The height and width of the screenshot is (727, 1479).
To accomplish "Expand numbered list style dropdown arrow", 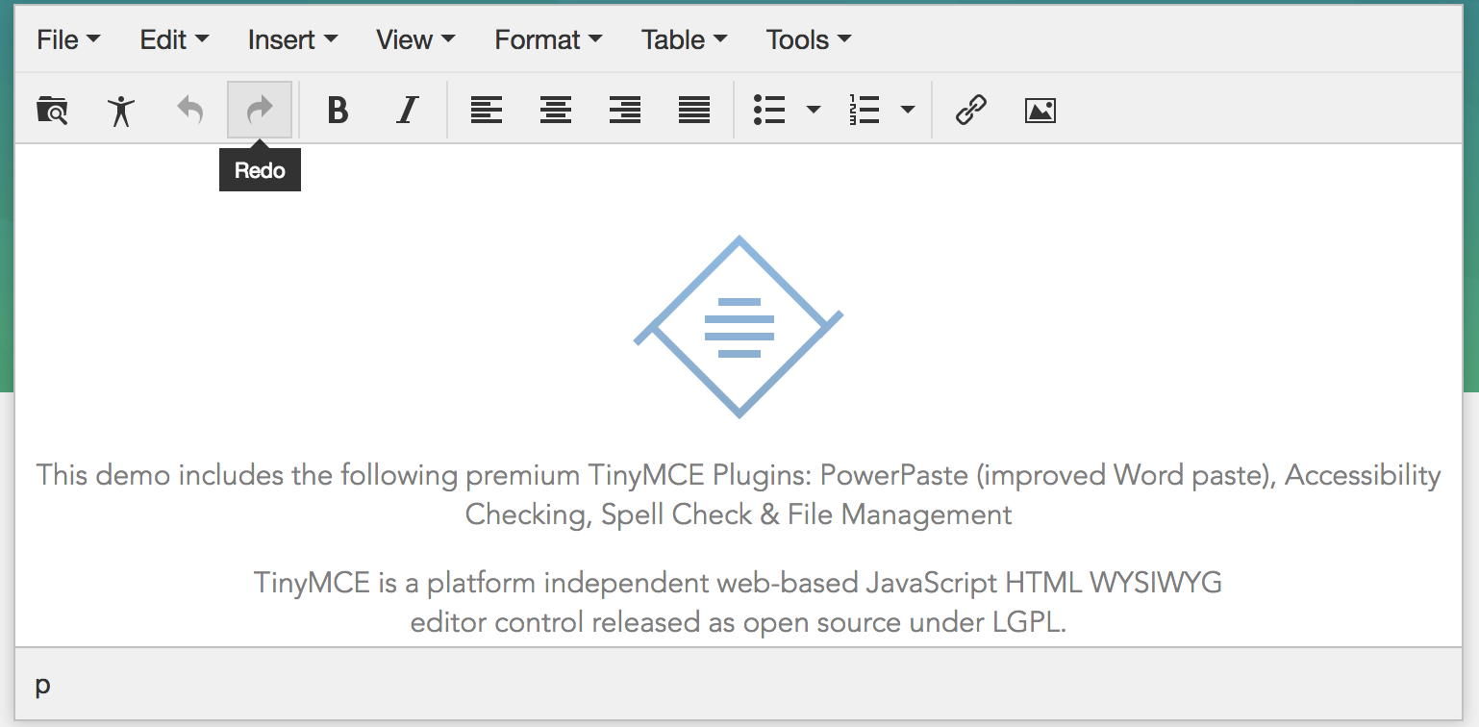I will point(907,111).
